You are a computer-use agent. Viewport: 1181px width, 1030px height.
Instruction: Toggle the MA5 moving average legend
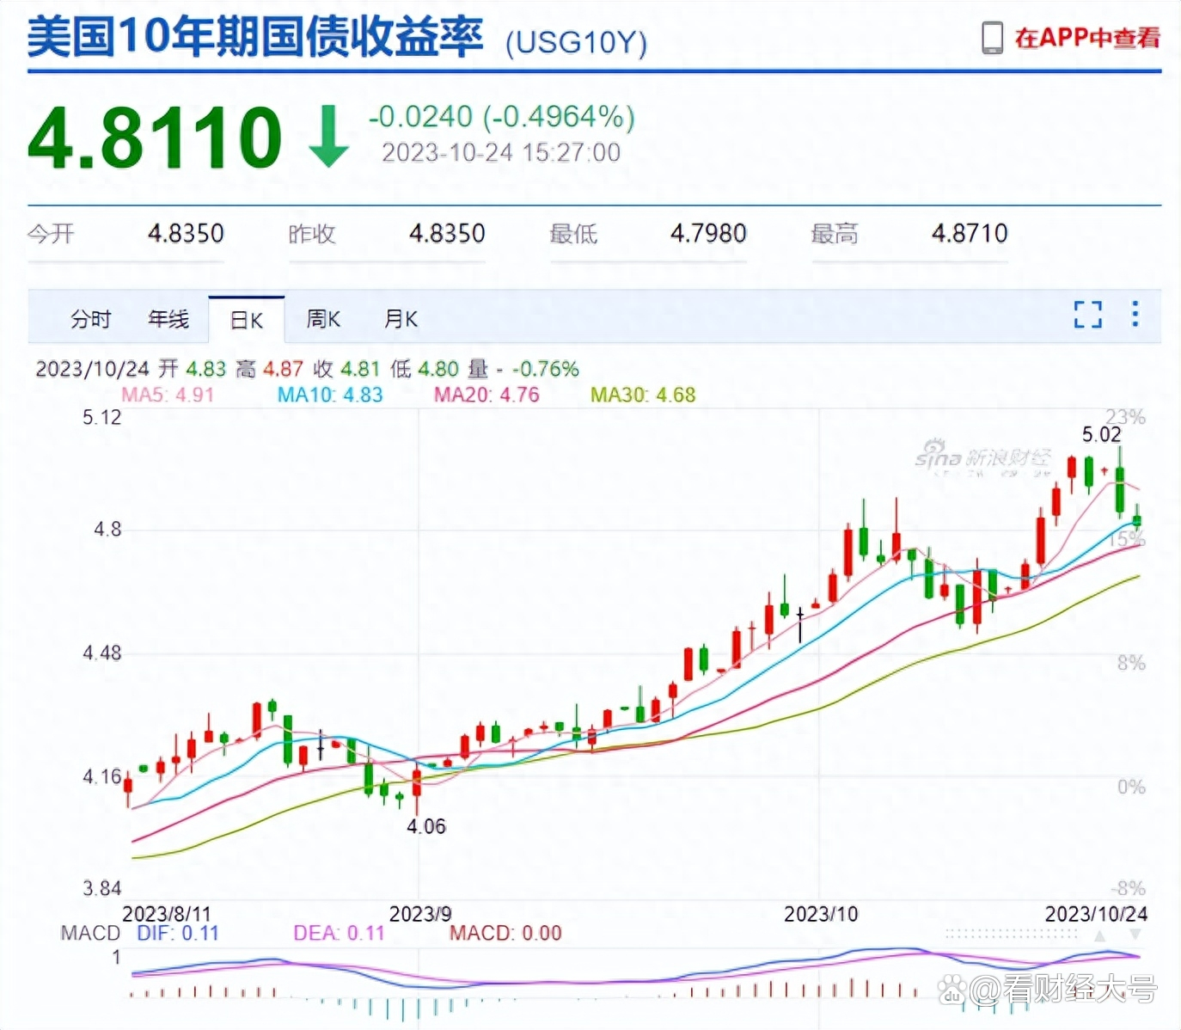click(169, 395)
